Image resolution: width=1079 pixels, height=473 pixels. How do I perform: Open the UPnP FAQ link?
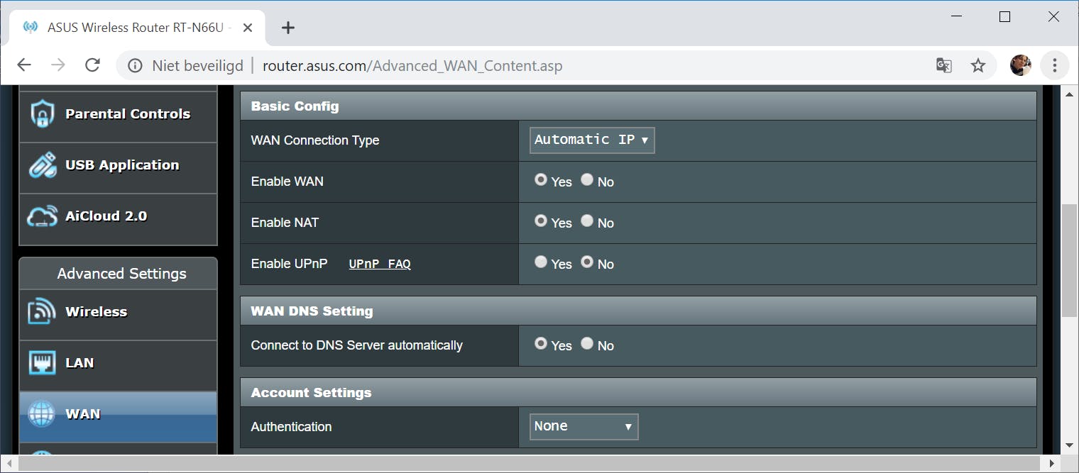pyautogui.click(x=380, y=265)
